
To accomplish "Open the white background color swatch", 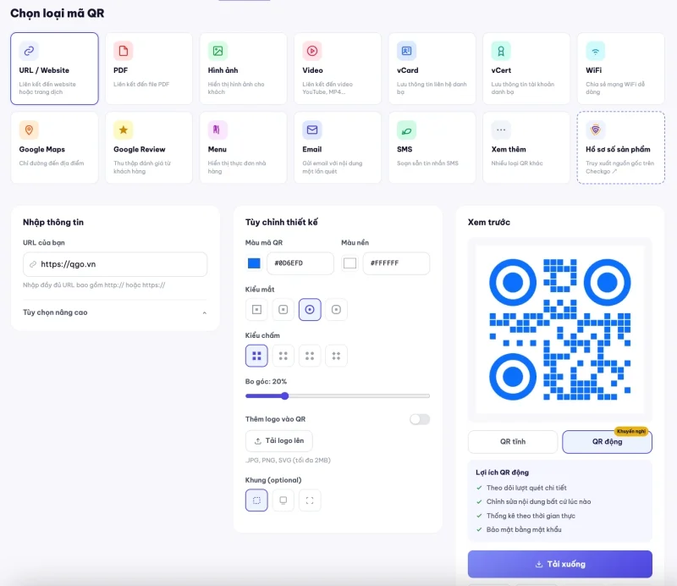I will coord(350,263).
